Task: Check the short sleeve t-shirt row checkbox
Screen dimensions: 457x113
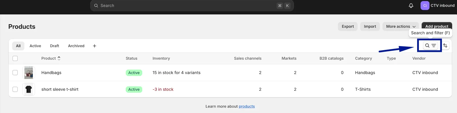Action: (x=15, y=89)
